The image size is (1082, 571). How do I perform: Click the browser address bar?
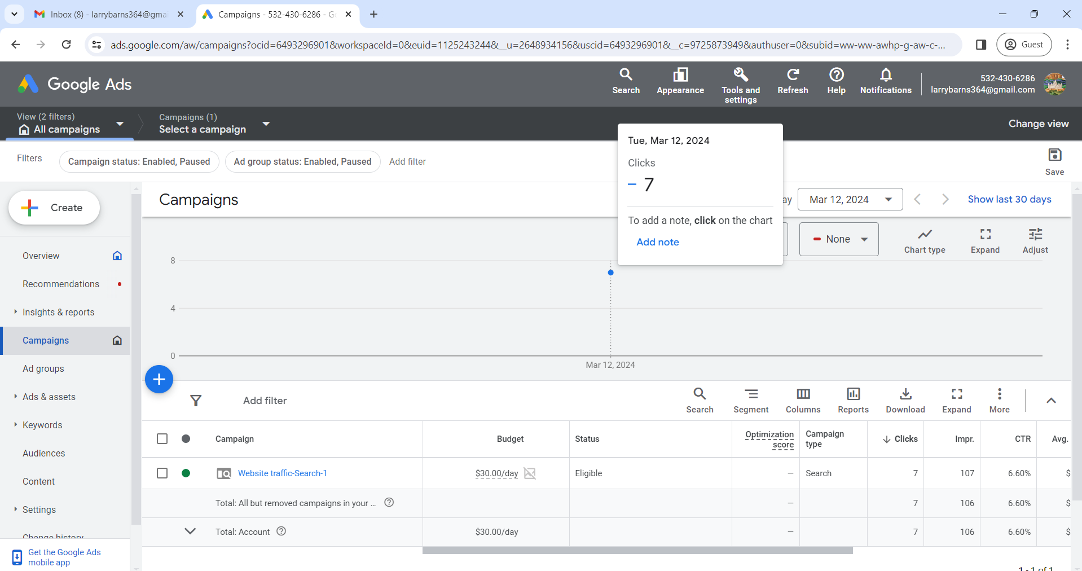527,45
